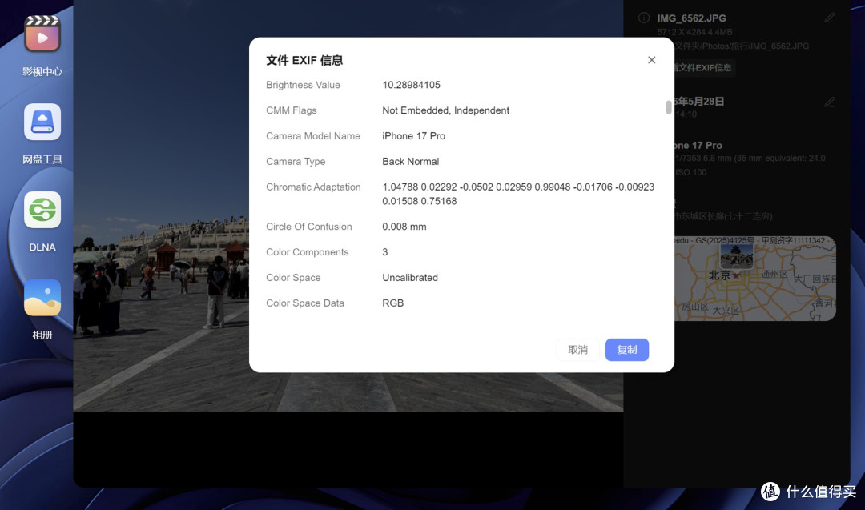Launch the 网盘工具 app icon
The image size is (865, 510).
coord(42,122)
